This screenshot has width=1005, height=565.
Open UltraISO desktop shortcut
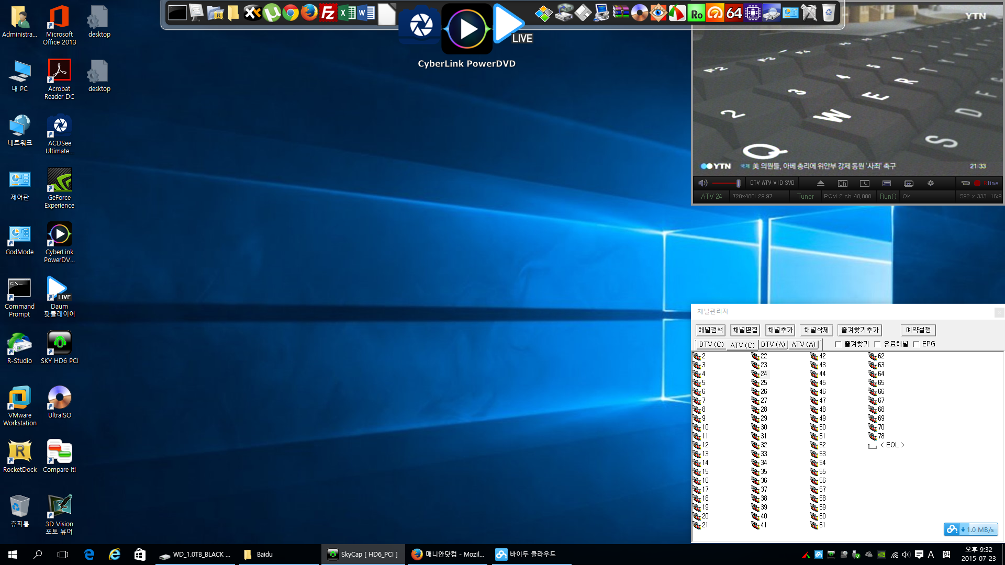tap(60, 402)
